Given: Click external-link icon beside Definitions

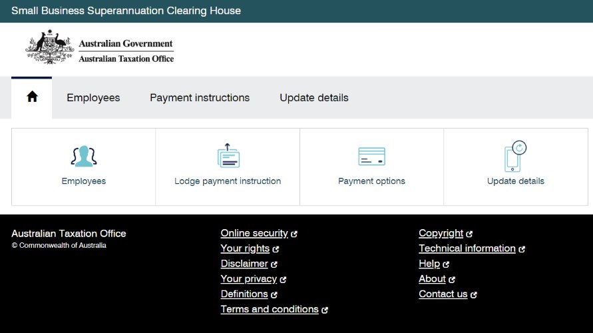Looking at the screenshot, I should click(274, 295).
